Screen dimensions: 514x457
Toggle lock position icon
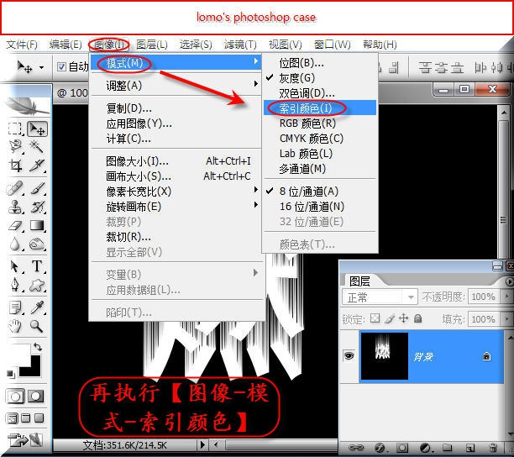click(403, 318)
